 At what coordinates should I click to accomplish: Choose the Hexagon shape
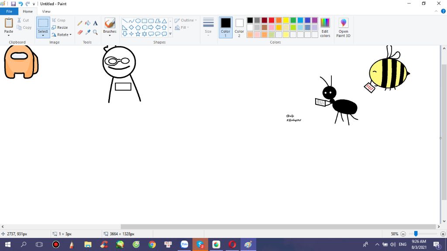pyautogui.click(x=144, y=27)
